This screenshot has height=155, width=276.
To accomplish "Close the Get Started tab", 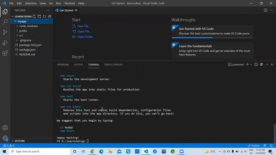I will click(x=76, y=10).
